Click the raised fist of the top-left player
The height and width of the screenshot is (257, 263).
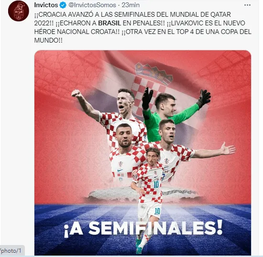click(77, 93)
